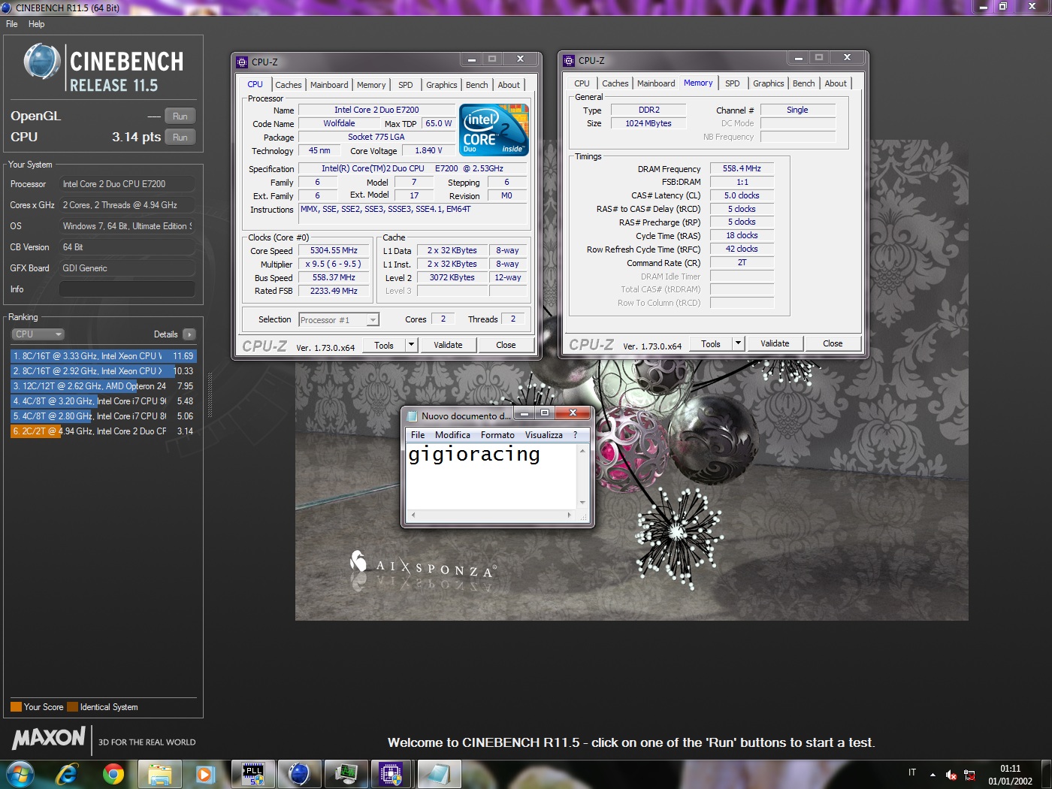
Task: Switch to the Notepad taskbar icon
Action: tap(439, 774)
